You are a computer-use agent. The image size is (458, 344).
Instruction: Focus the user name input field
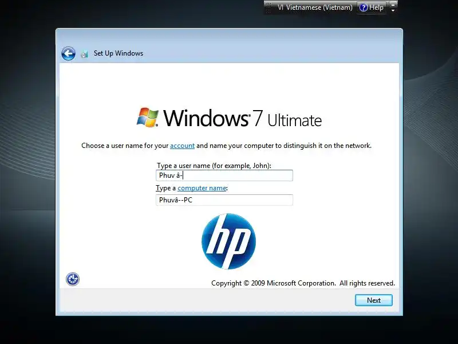(224, 175)
